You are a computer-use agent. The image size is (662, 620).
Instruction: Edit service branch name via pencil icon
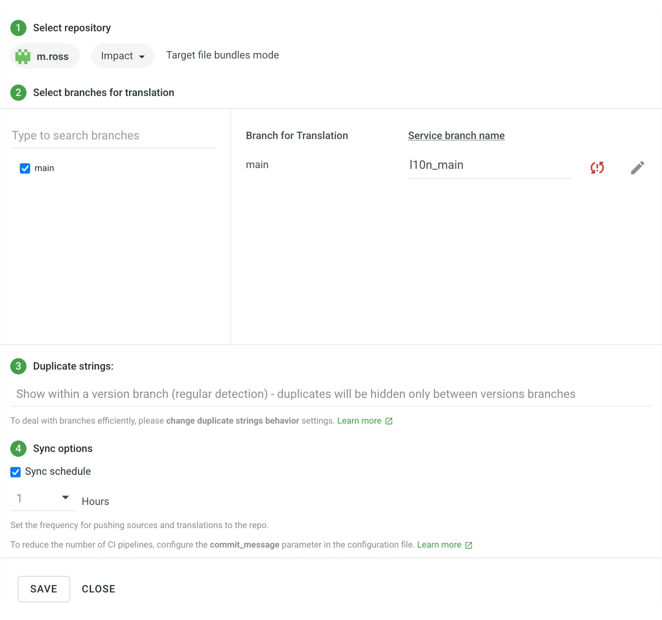click(x=638, y=167)
